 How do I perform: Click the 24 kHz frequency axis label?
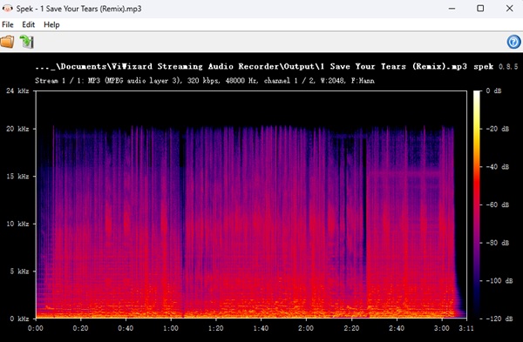tap(17, 91)
